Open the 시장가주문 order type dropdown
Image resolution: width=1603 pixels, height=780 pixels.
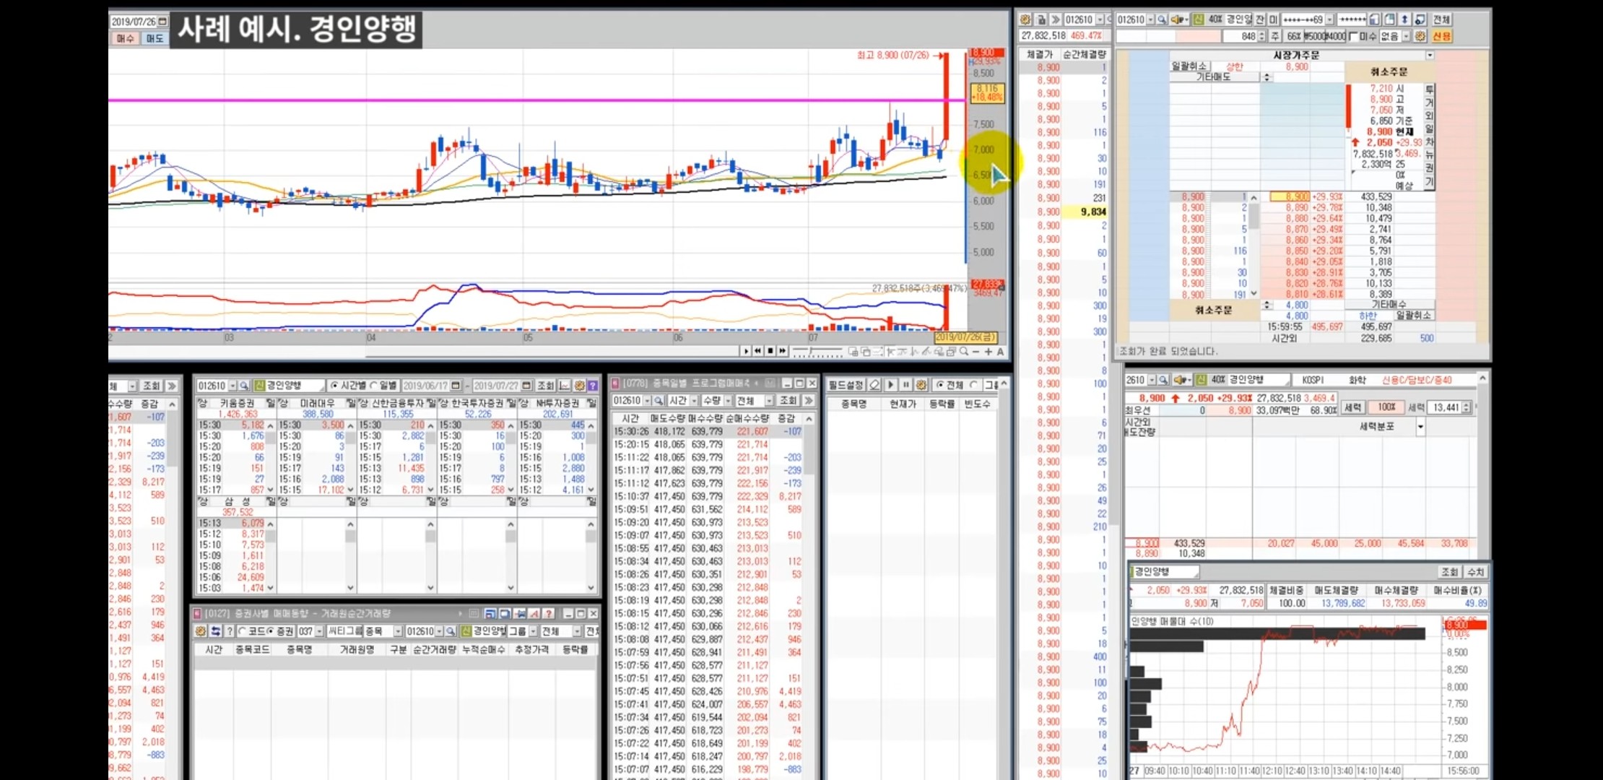pos(1429,55)
